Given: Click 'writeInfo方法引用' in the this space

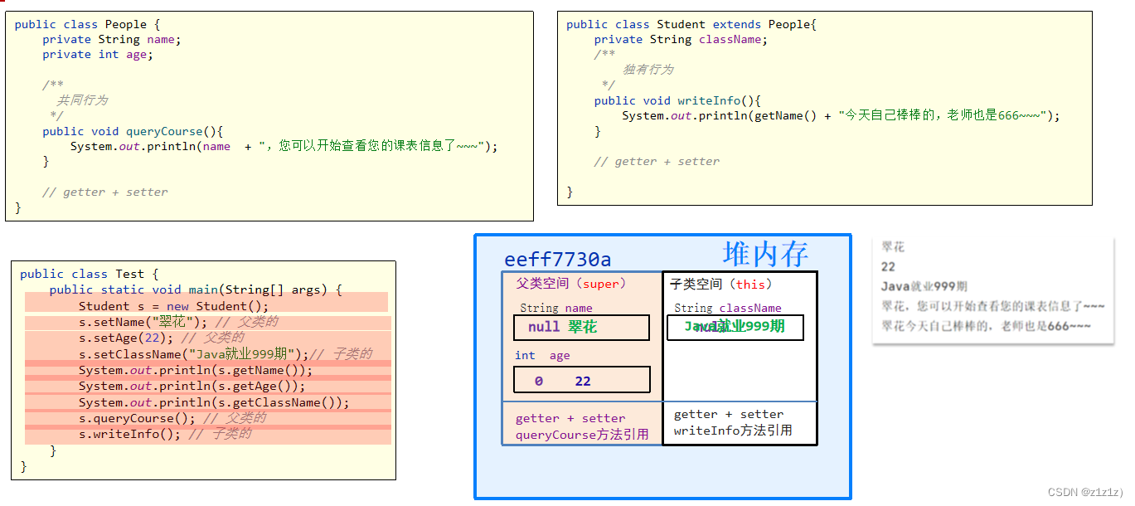Looking at the screenshot, I should pos(733,431).
